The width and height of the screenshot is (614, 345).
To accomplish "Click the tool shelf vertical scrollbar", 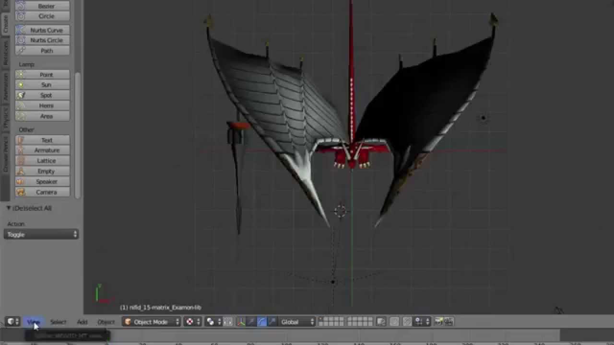I will click(77, 134).
